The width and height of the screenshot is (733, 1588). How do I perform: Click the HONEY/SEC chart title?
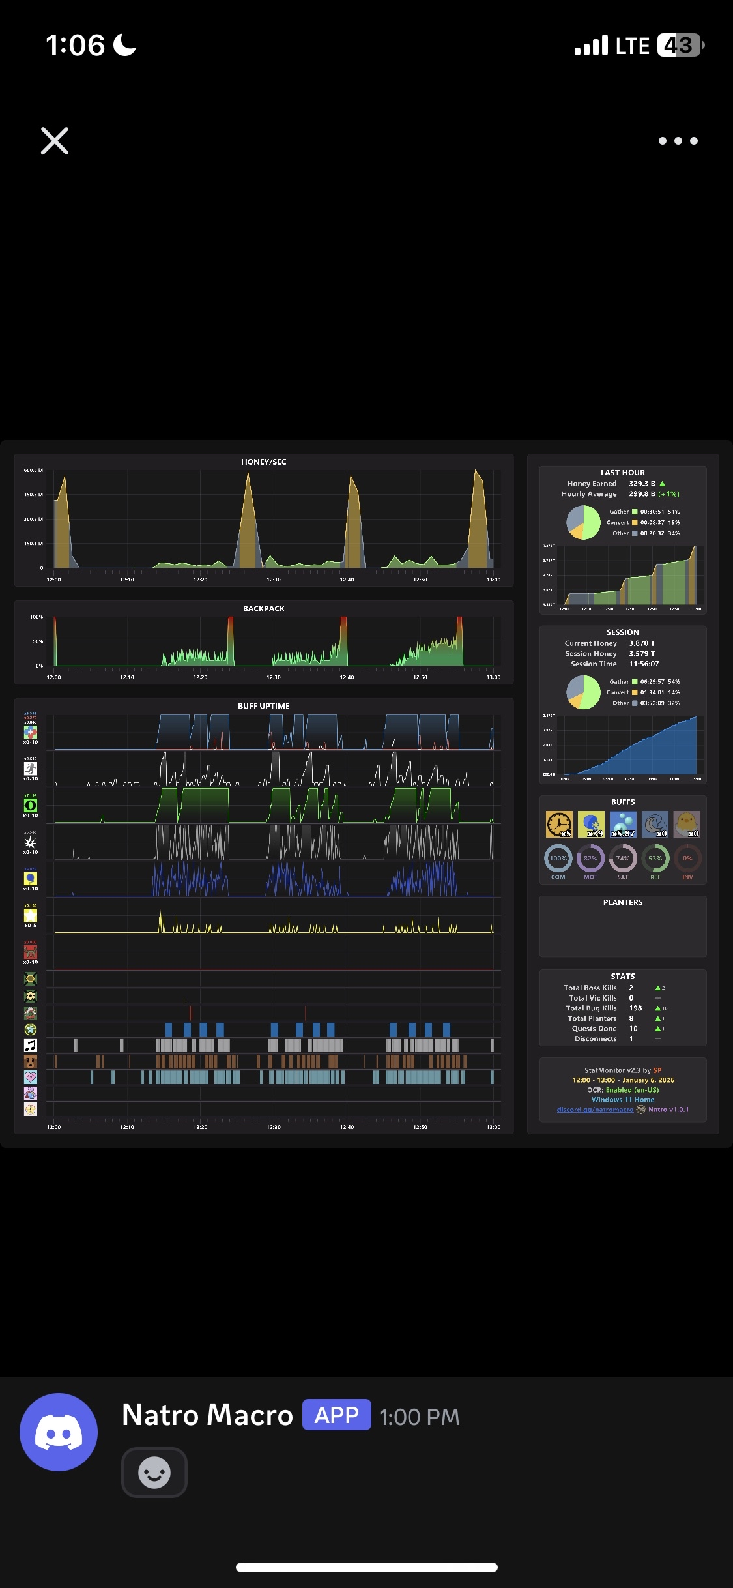(x=264, y=462)
